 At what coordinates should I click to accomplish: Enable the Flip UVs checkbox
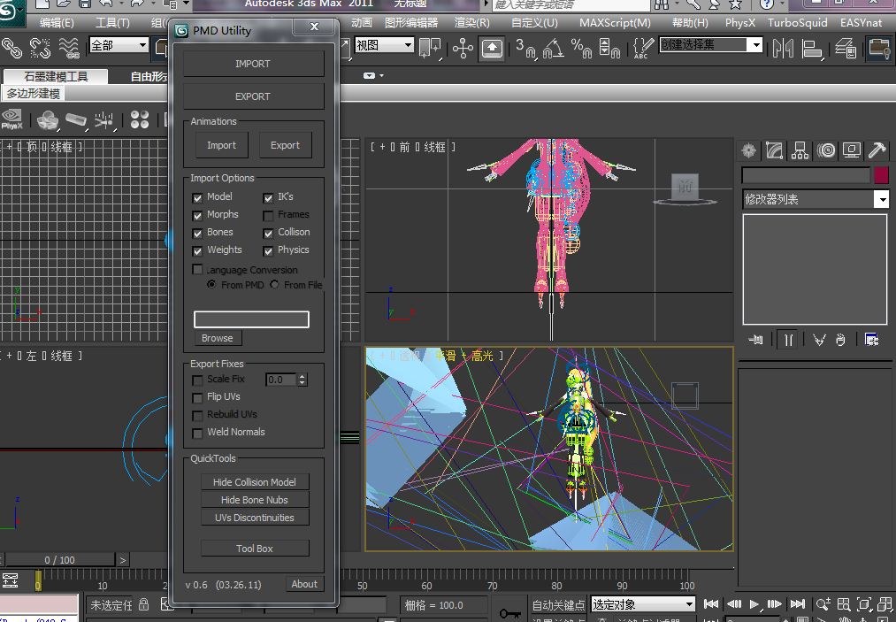197,397
